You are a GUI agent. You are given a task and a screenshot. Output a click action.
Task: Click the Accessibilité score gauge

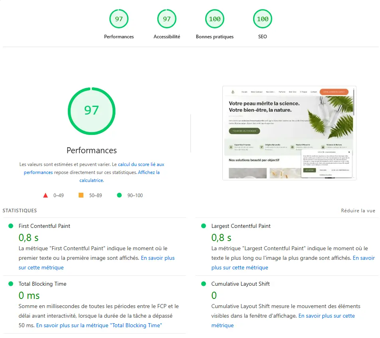pos(166,18)
